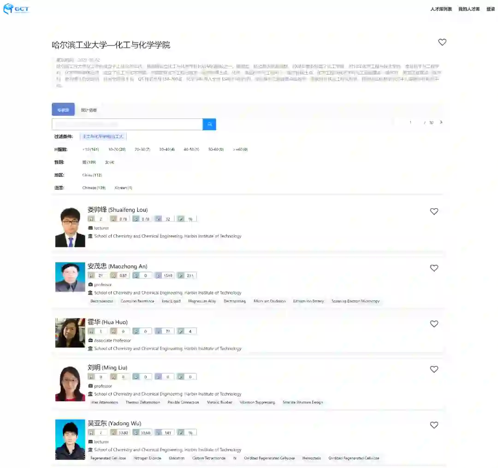Remove the 化工与化学学院 filter tag
This screenshot has width=498, height=468.
tap(103, 136)
